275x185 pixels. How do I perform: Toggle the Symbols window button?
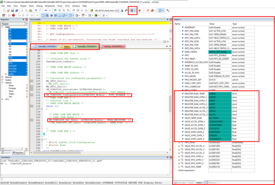click(x=51, y=15)
